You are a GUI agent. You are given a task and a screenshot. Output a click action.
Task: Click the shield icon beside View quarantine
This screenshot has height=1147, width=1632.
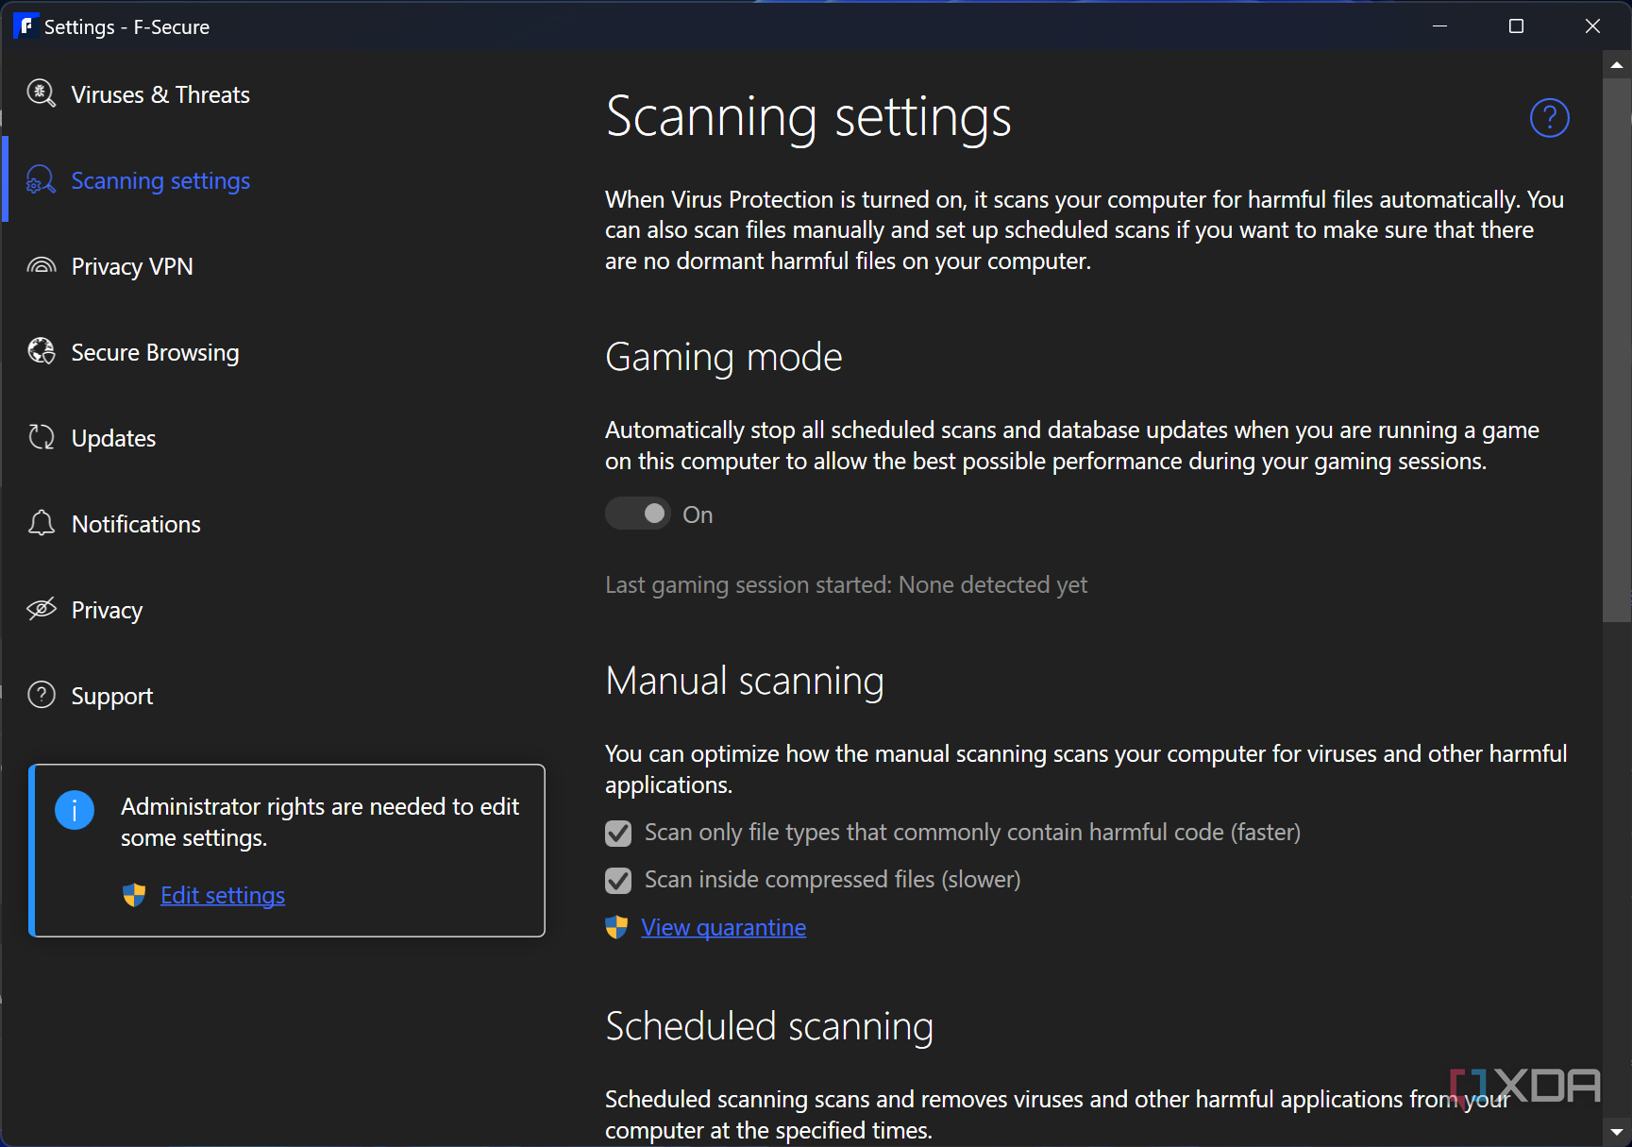pyautogui.click(x=616, y=927)
